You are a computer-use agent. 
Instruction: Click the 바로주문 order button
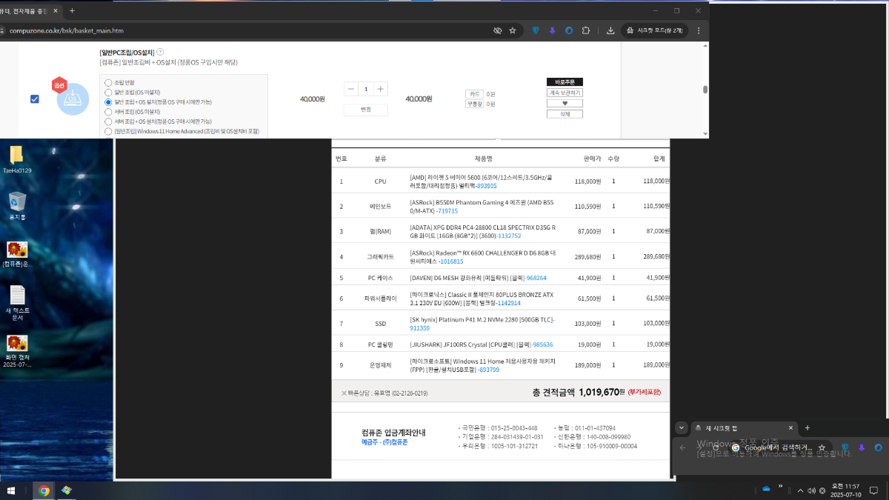pyautogui.click(x=565, y=81)
